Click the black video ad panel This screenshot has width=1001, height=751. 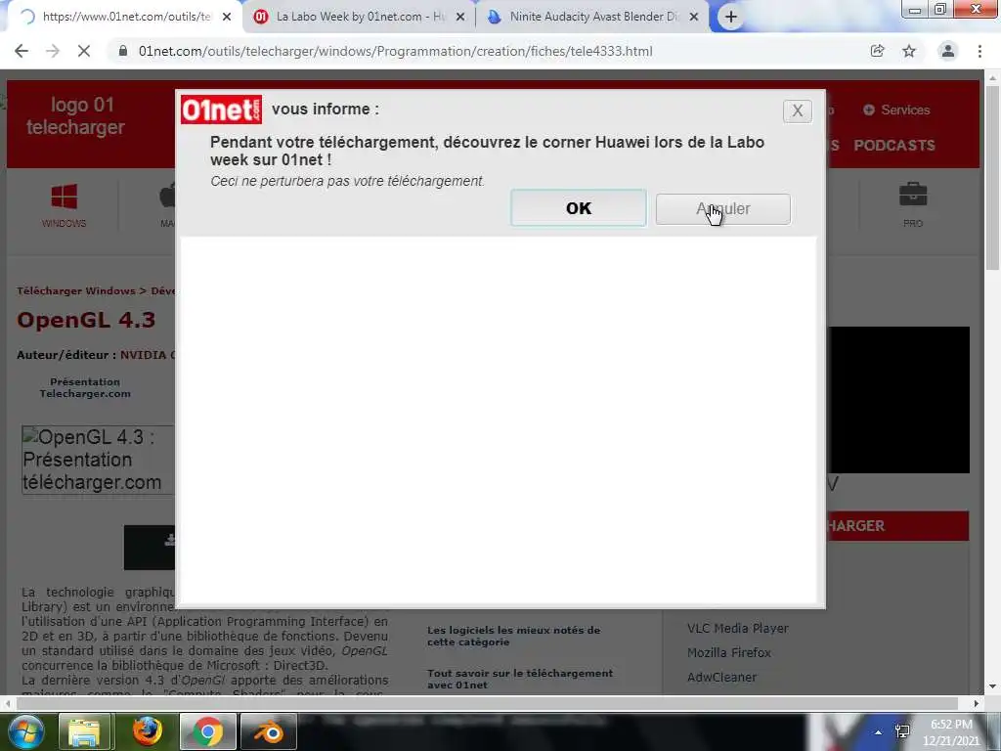(x=899, y=400)
